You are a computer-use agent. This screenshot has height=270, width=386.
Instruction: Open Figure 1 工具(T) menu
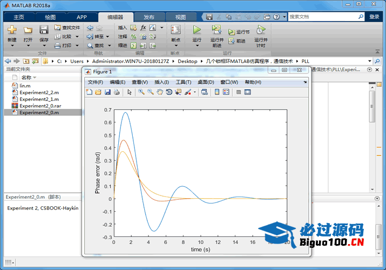[x=183, y=82]
